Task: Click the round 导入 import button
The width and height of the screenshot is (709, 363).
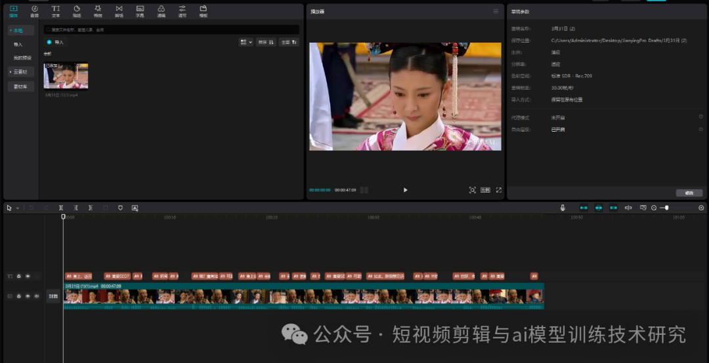Action: tap(56, 42)
